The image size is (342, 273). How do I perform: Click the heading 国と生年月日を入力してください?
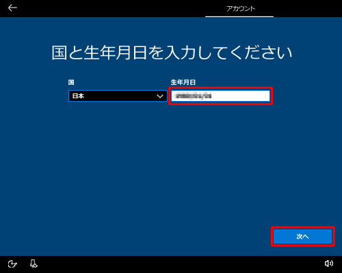(172, 53)
